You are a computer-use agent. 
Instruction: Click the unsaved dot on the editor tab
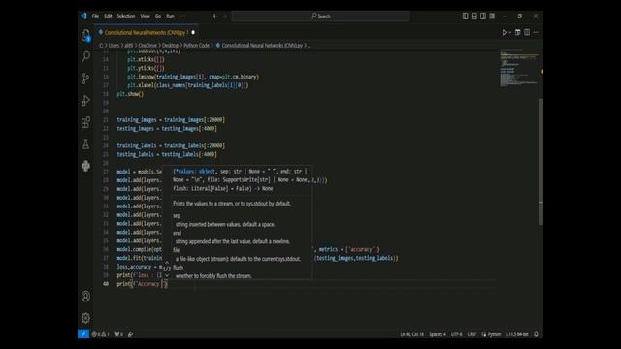click(193, 32)
